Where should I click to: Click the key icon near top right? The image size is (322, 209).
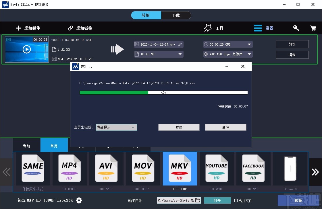[296, 28]
